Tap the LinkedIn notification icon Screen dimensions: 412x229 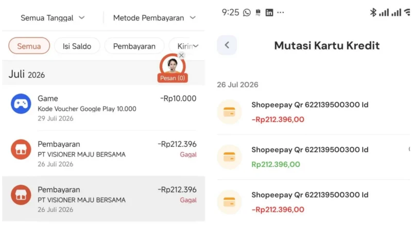tap(269, 12)
